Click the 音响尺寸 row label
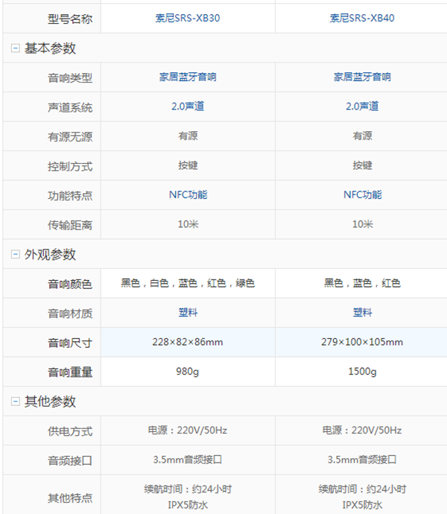Image resolution: width=447 pixels, height=514 pixels. (x=70, y=343)
